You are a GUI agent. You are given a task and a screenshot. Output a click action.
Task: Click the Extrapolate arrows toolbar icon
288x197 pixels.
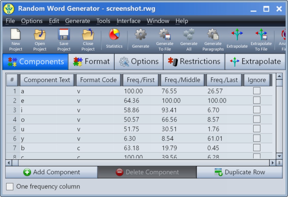(x=237, y=34)
